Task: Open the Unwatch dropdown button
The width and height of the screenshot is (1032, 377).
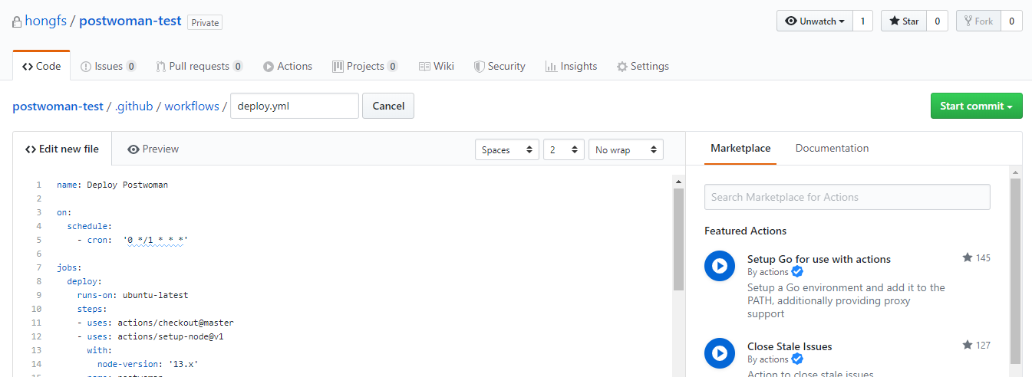Action: (x=815, y=21)
